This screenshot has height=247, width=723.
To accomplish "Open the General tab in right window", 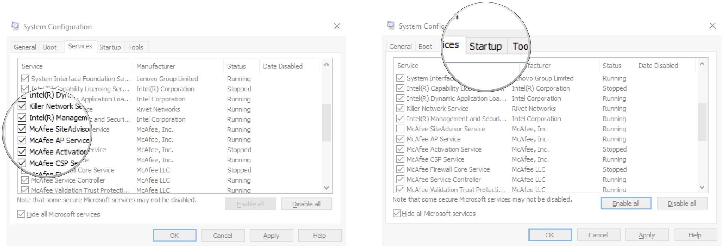I will coord(400,46).
